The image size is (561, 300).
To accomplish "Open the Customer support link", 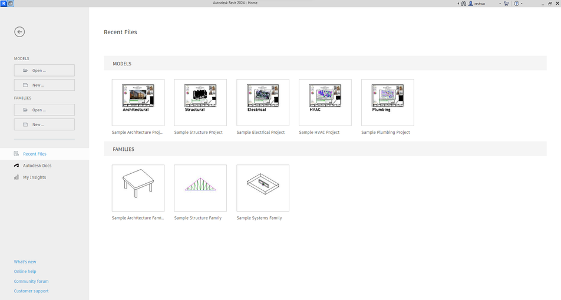I will point(31,291).
